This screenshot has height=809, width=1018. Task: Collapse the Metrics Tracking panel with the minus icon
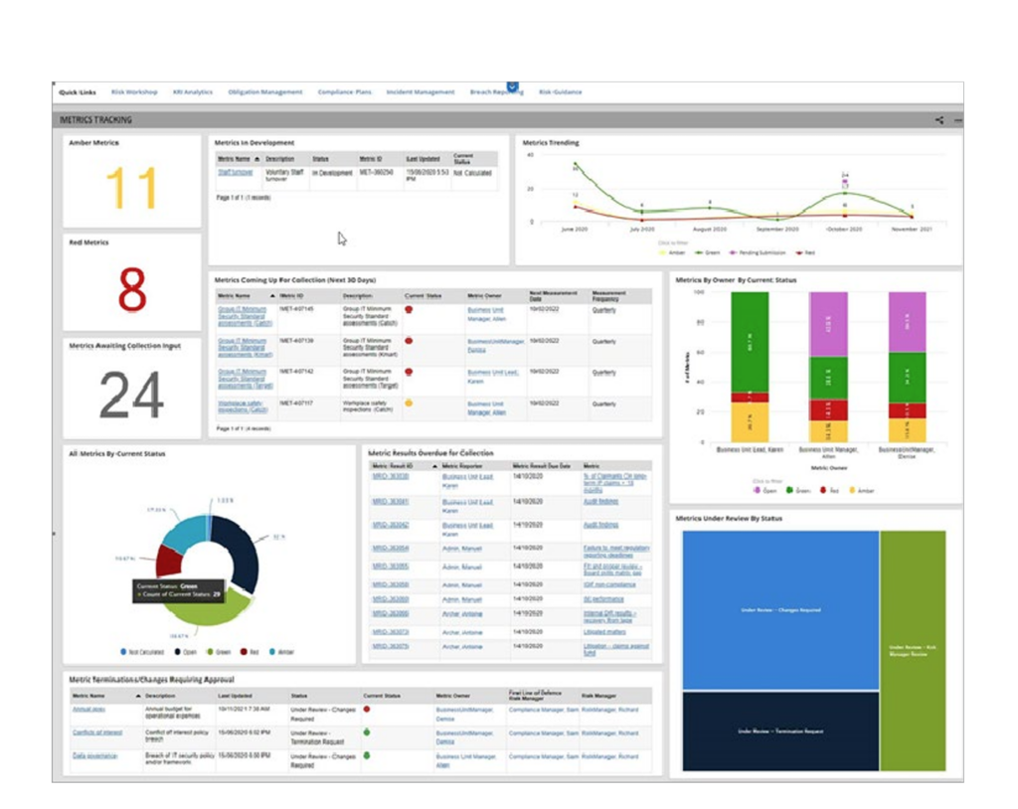click(x=957, y=120)
